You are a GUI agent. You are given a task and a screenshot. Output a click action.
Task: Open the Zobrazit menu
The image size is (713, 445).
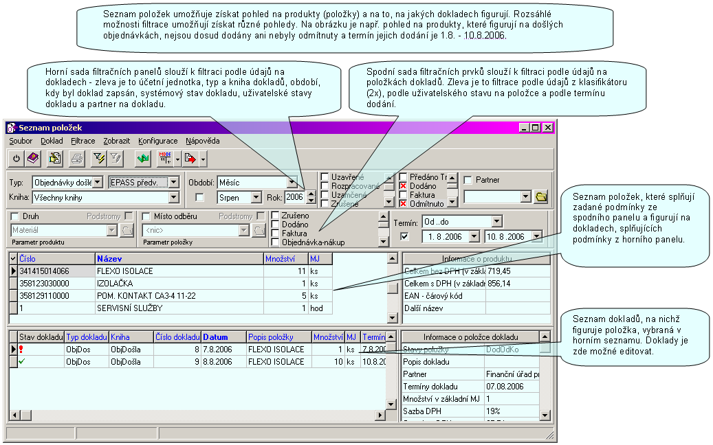(x=116, y=141)
